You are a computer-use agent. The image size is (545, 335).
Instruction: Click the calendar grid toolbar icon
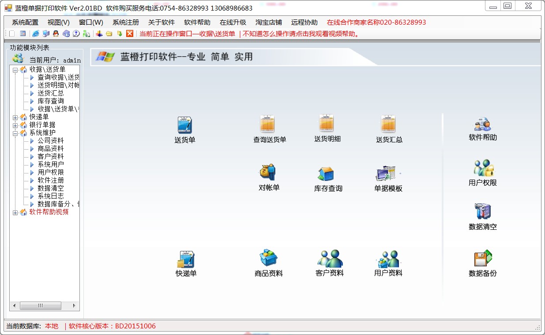coord(23,33)
